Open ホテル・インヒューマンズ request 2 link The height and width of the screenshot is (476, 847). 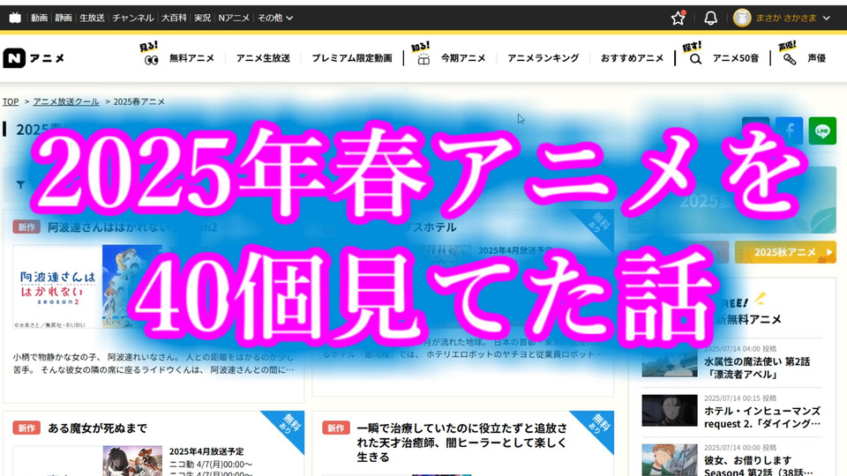coord(762,417)
